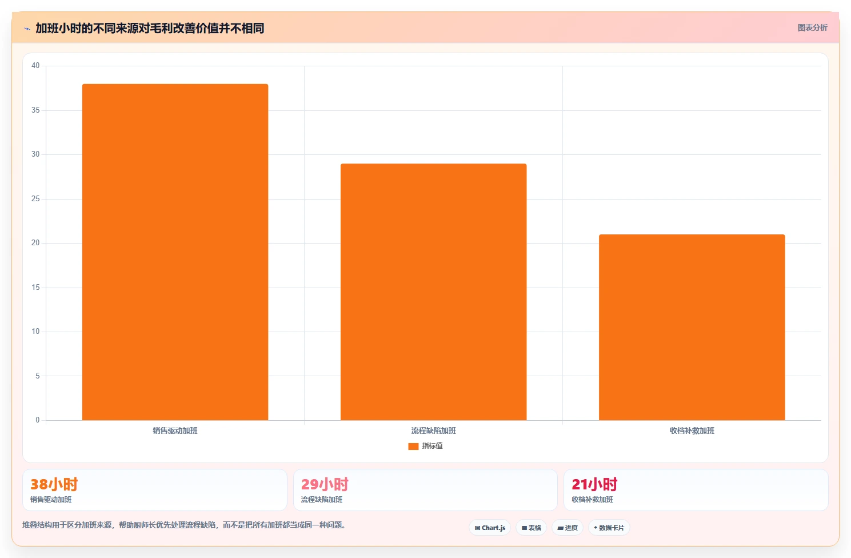
Task: Click the y-axis value 0
Action: point(38,420)
